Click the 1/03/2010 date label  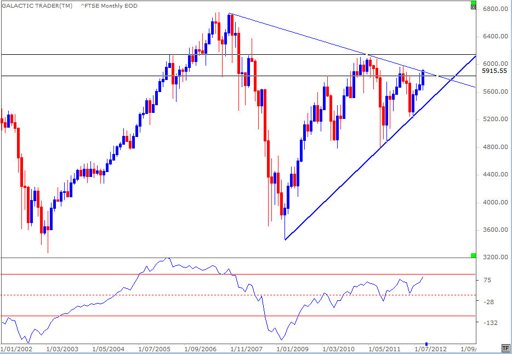[338, 349]
